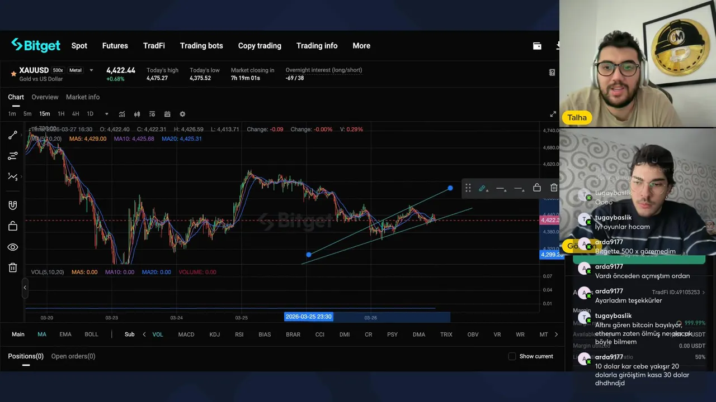This screenshot has height=402, width=716.
Task: Open the help guide book icon
Action: click(x=552, y=73)
